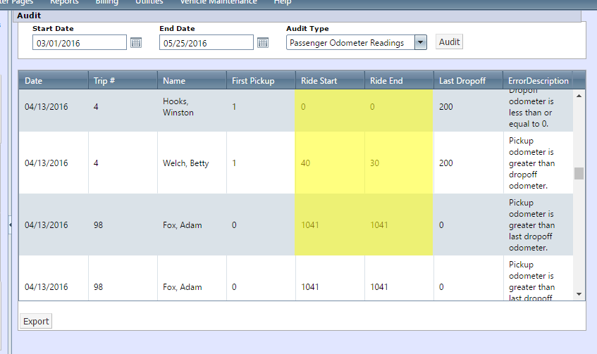Screen dimensions: 597x354
Task: Select the Audit Type combo box field
Action: [x=357, y=42]
